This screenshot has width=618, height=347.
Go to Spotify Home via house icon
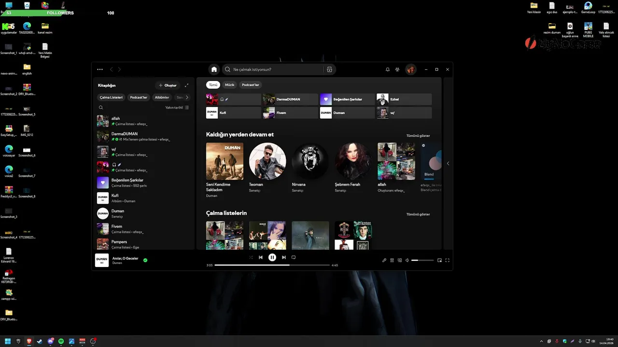tap(214, 69)
